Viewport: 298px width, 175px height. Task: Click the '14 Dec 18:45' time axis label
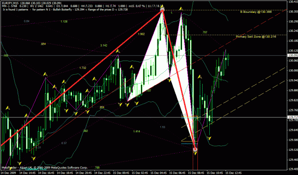[x=65, y=173]
